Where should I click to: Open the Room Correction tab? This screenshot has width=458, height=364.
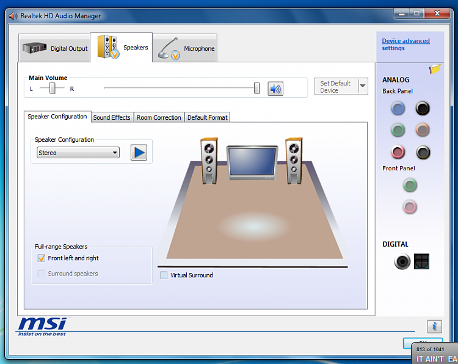pos(159,117)
